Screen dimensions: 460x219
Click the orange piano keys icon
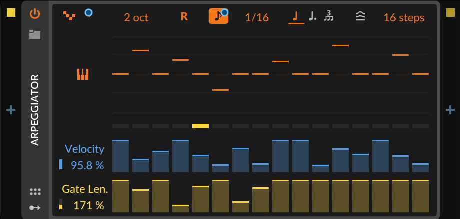(x=83, y=74)
